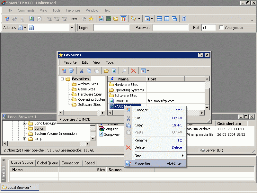Expand the temp folder in Local Browser
This screenshot has height=193, width=257.
[x=25, y=139]
